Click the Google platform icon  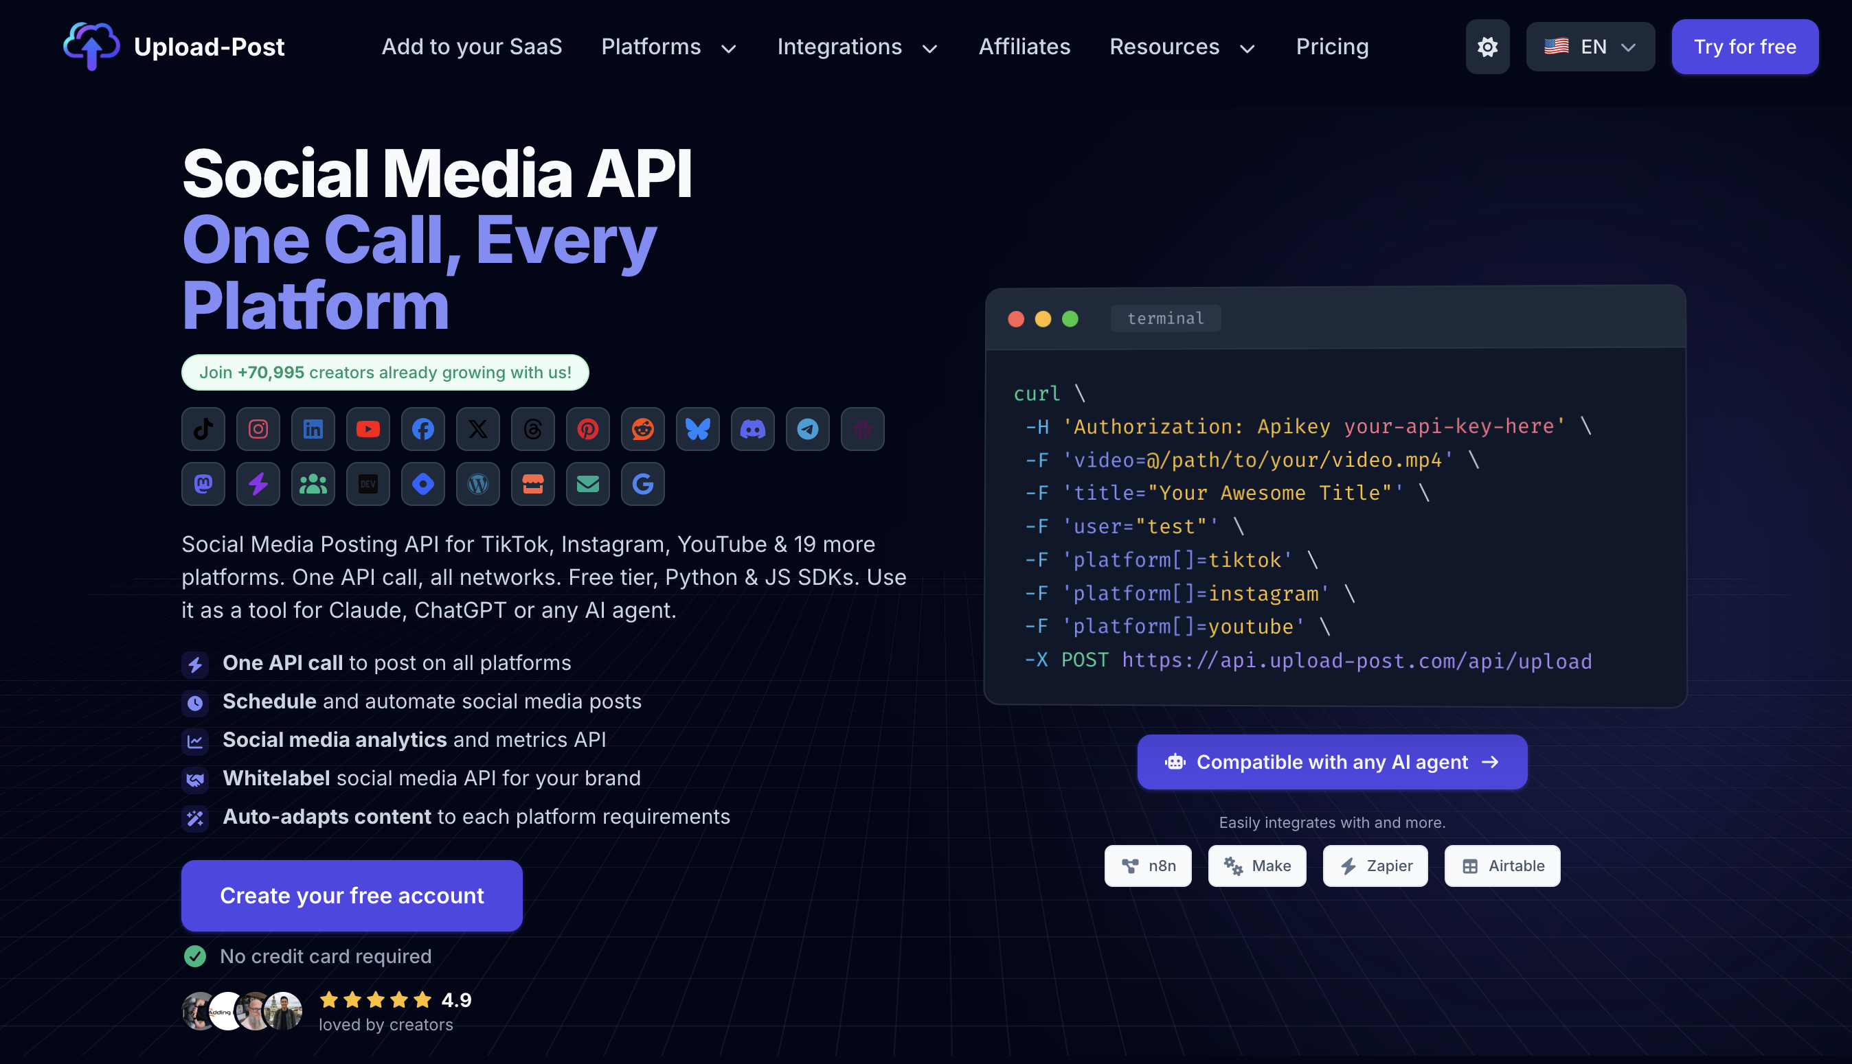[x=643, y=484]
